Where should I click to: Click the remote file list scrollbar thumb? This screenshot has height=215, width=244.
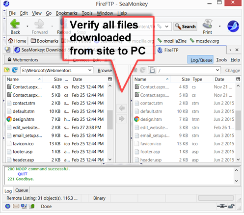238,120
